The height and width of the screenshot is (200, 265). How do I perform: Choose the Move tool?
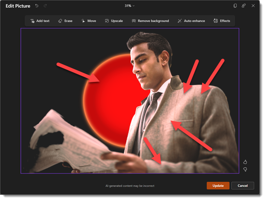[x=88, y=21]
